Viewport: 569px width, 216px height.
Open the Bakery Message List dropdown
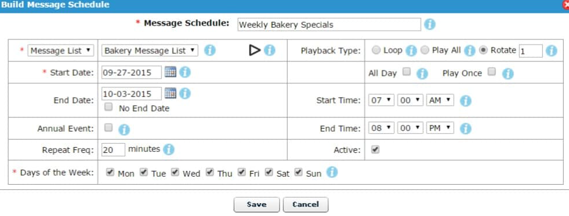(x=150, y=50)
